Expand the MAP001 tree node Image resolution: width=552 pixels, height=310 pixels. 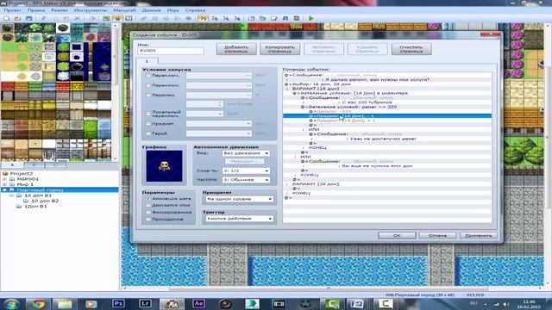point(4,179)
